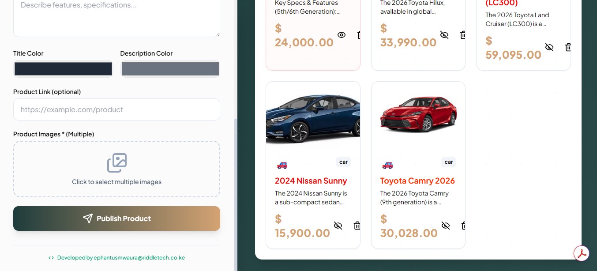Click the car emoji on Nissan Sunny card
Image resolution: width=597 pixels, height=271 pixels.
pyautogui.click(x=282, y=165)
